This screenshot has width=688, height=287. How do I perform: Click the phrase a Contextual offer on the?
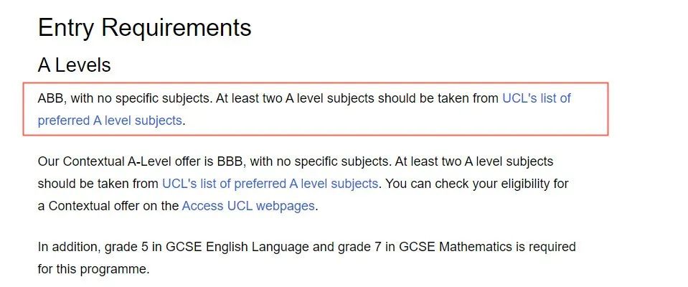(x=108, y=206)
